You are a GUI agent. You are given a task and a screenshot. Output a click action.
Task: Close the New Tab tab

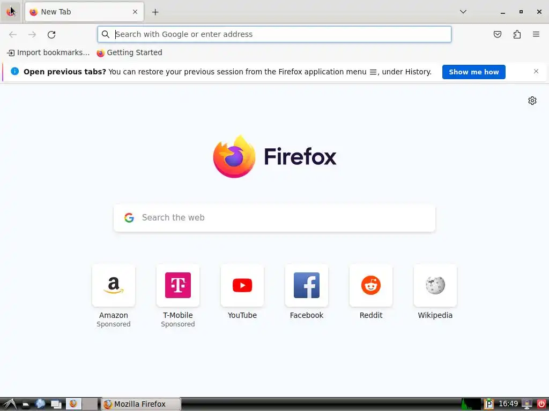(x=135, y=12)
